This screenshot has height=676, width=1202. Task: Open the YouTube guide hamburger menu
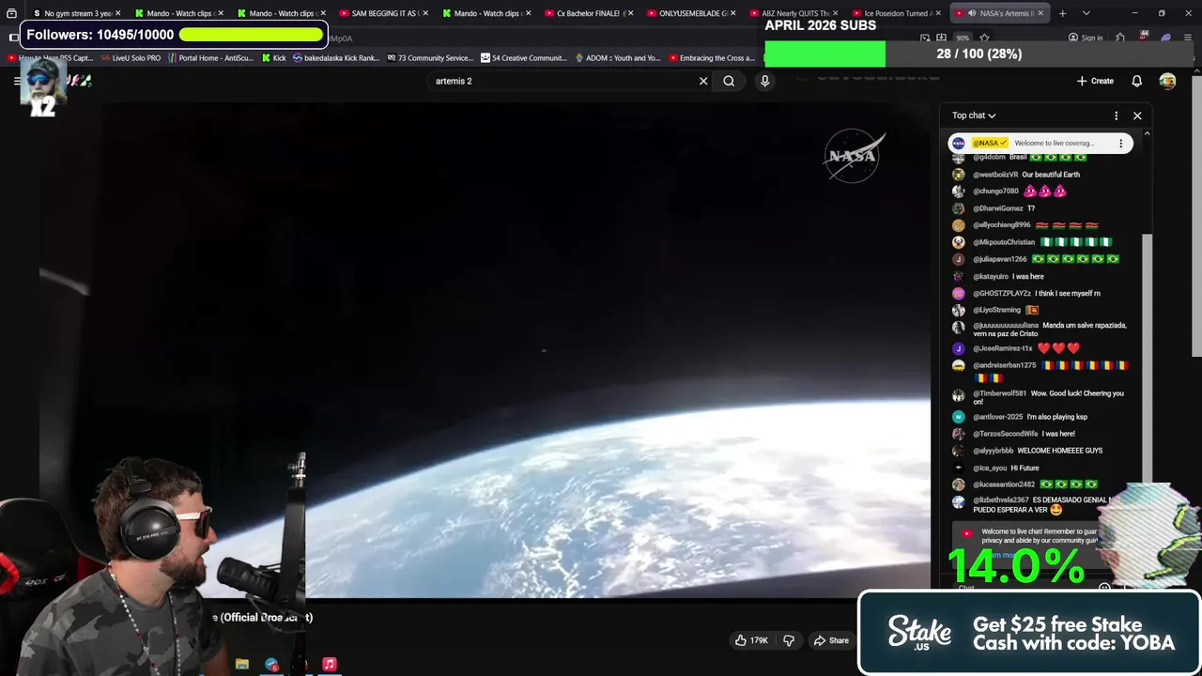coord(17,81)
